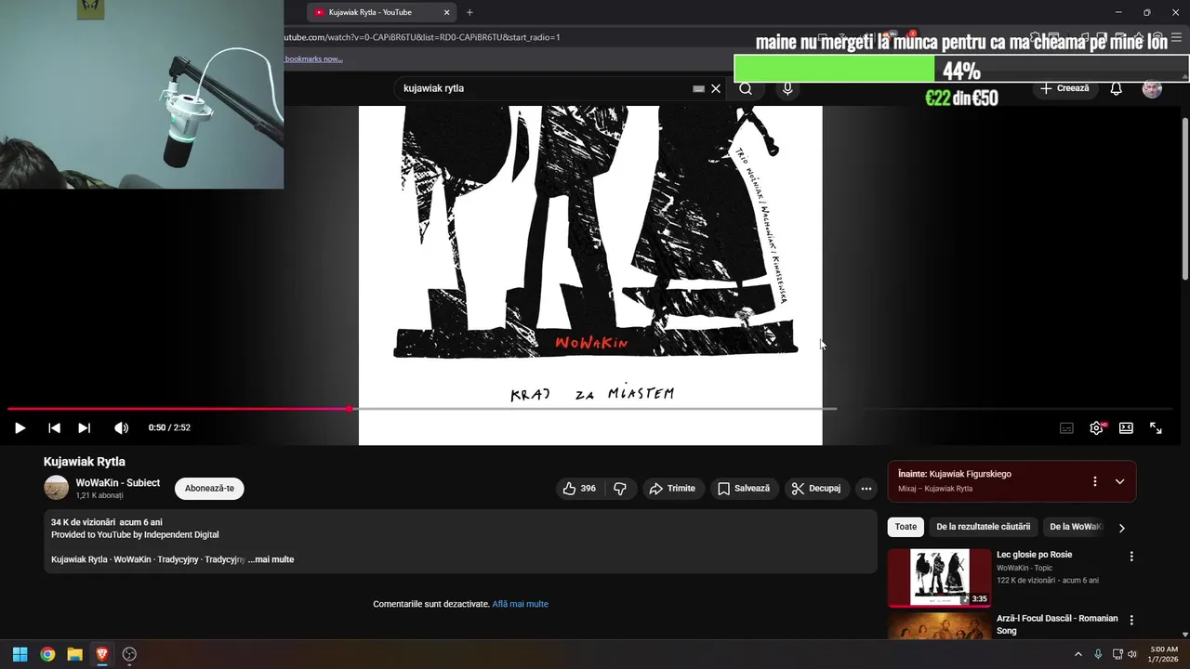Enter fullscreen mode icon
This screenshot has height=669, width=1190.
pyautogui.click(x=1156, y=427)
